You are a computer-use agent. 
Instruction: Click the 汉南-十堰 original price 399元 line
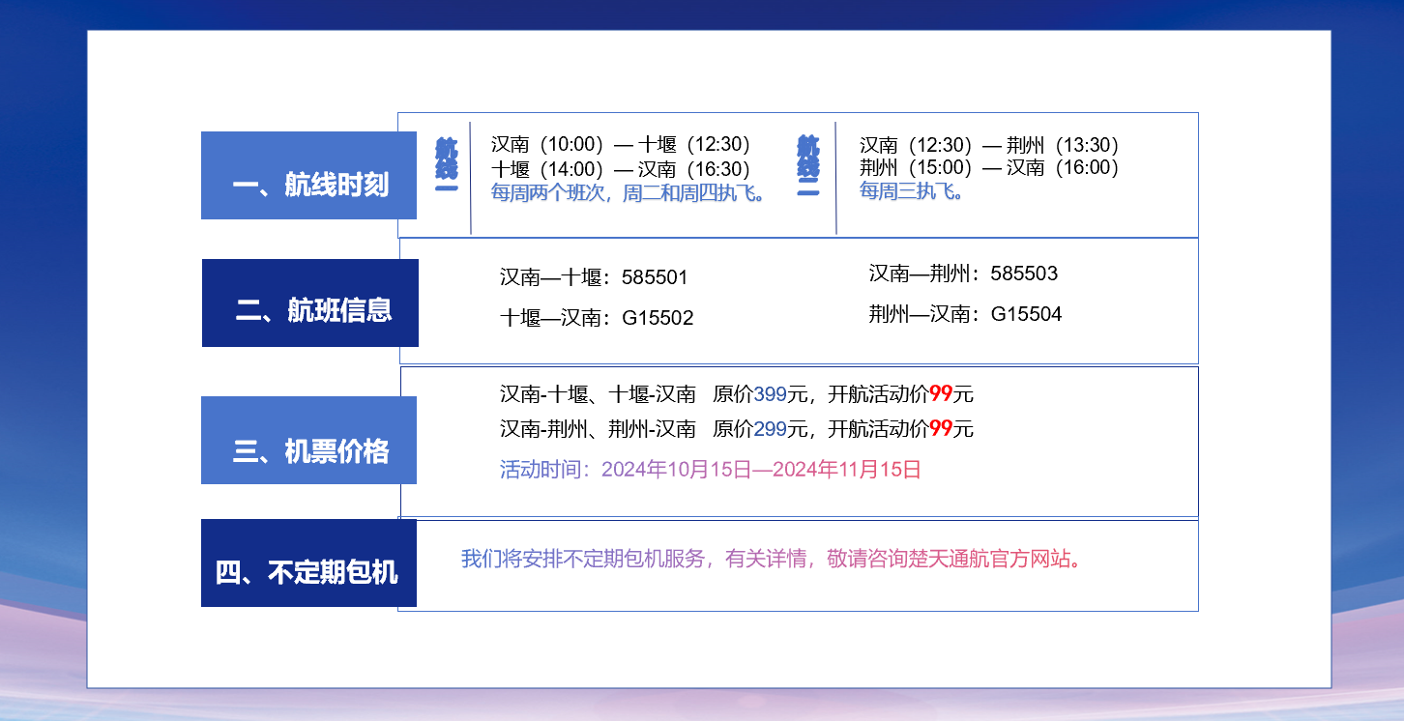[737, 394]
